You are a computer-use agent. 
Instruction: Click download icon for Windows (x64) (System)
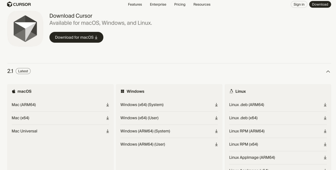pos(216,105)
